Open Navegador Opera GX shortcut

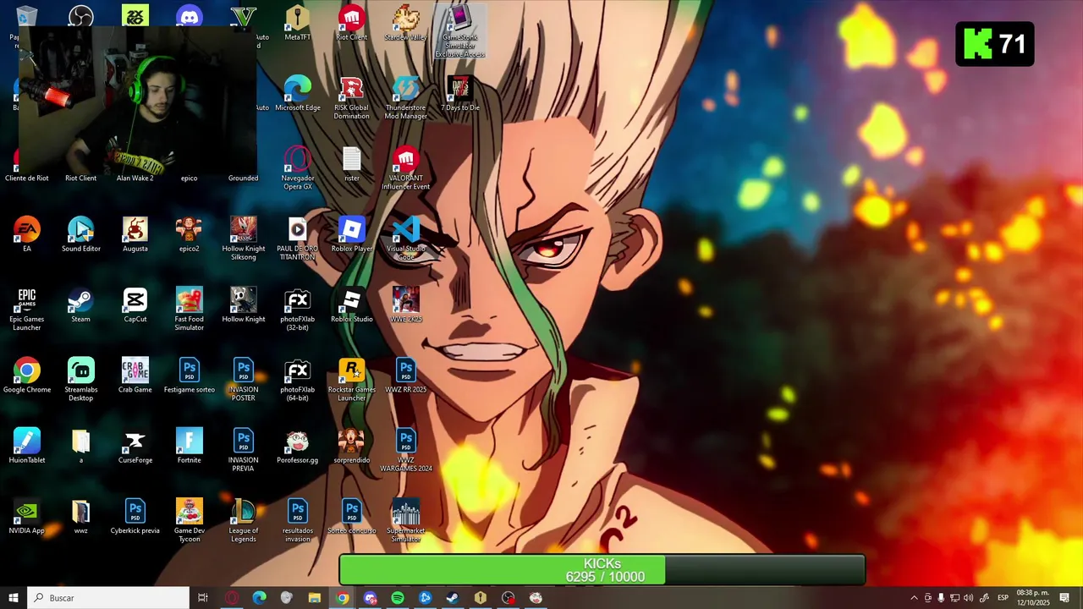(x=298, y=169)
